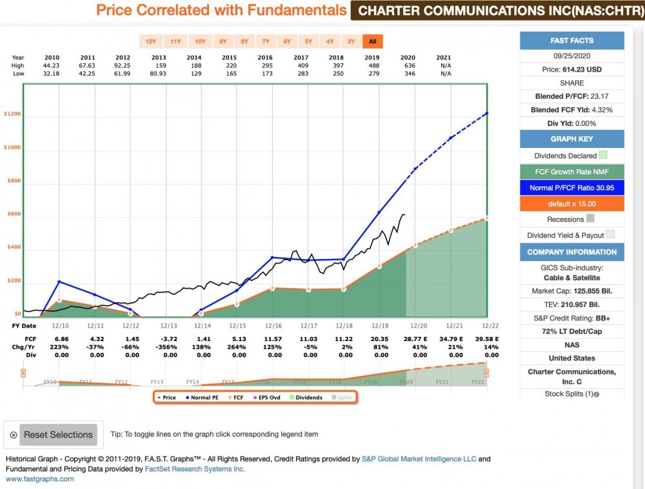
Task: Hide the Normal PE legend line
Action: (x=201, y=397)
